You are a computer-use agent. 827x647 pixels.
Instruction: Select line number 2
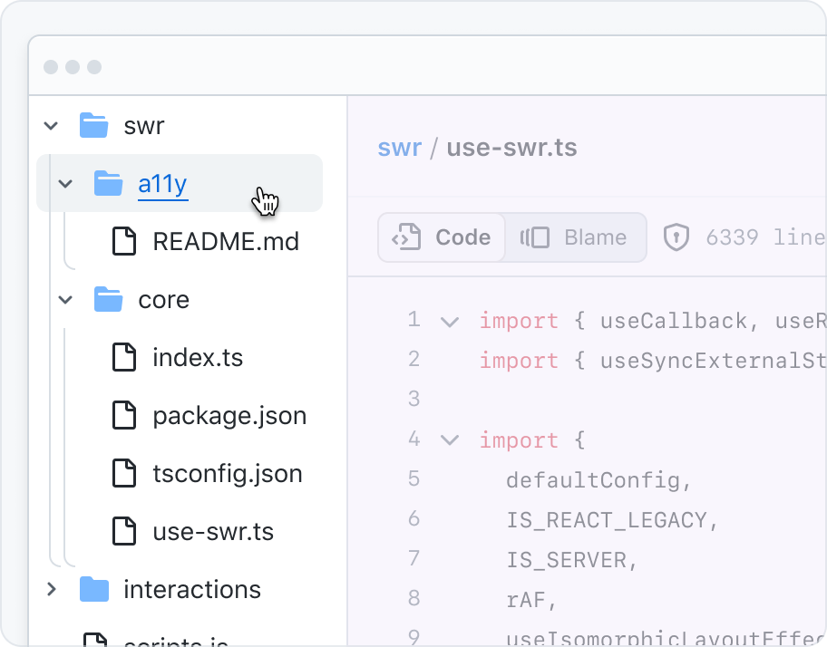pos(414,360)
